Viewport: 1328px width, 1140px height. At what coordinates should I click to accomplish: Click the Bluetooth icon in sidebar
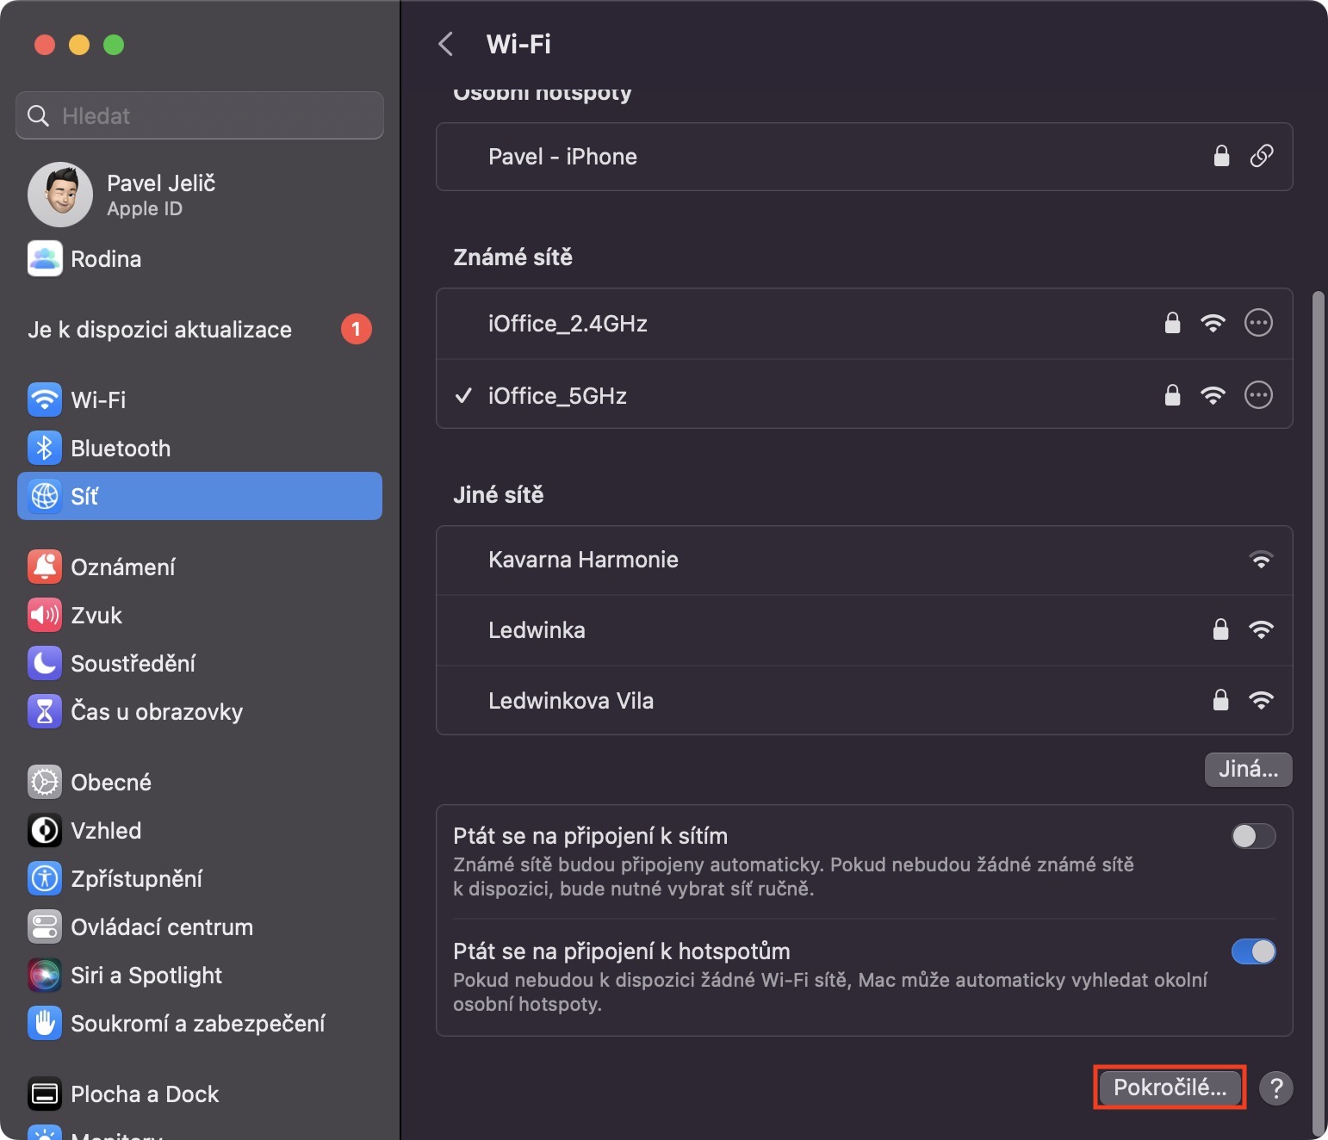coord(45,448)
